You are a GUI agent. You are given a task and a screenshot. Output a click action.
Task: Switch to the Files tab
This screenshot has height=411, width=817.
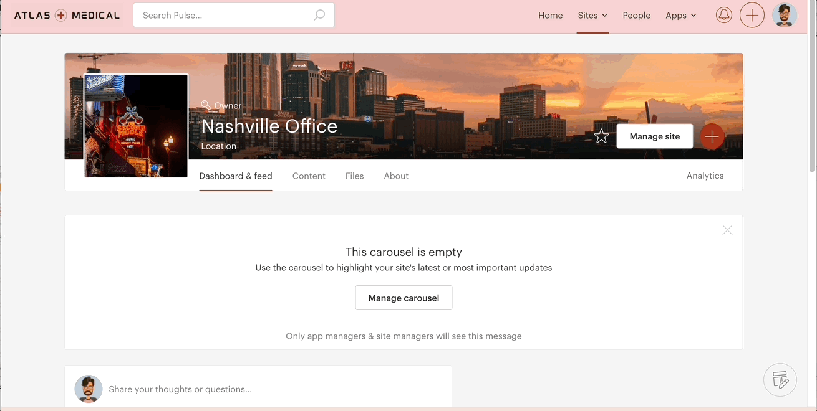[354, 176]
